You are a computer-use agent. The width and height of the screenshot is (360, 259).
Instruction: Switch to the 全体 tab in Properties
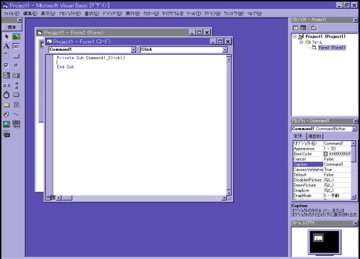299,136
